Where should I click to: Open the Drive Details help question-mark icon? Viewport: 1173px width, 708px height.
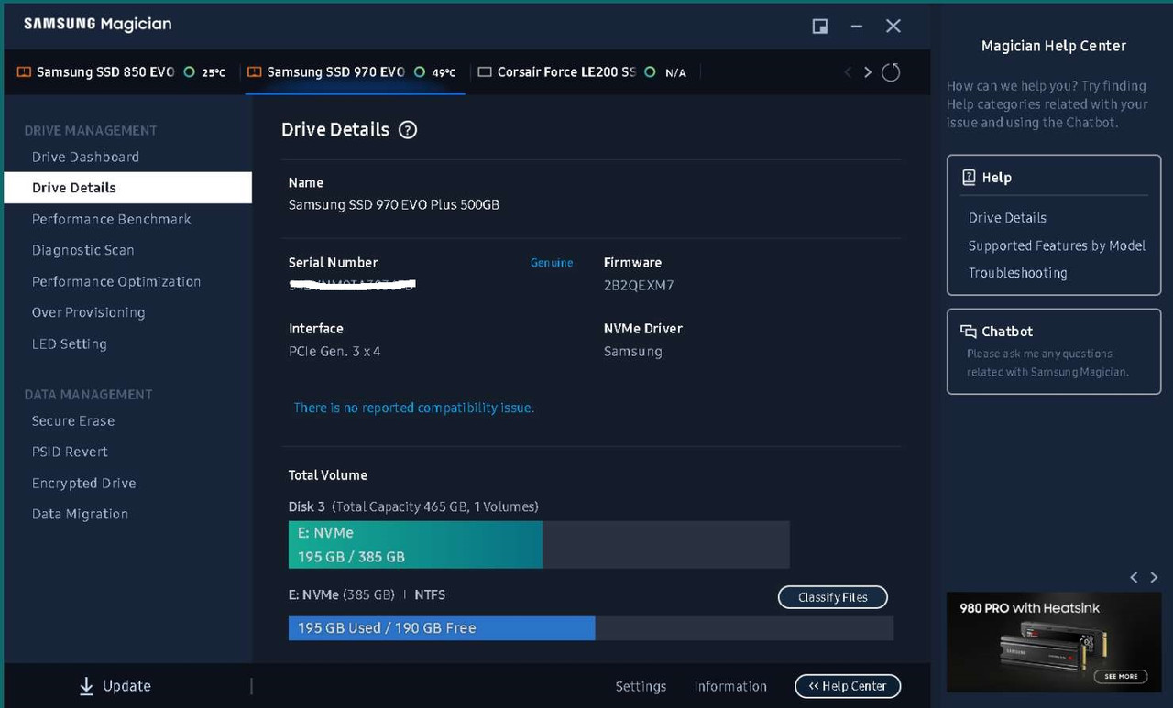point(408,130)
